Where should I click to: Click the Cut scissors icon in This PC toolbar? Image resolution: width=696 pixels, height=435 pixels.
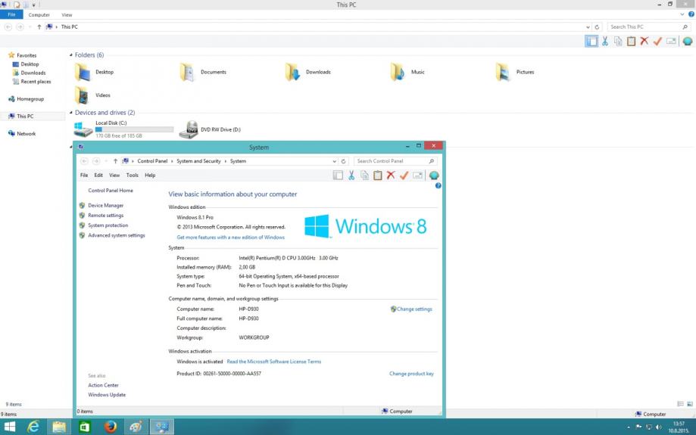(604, 42)
